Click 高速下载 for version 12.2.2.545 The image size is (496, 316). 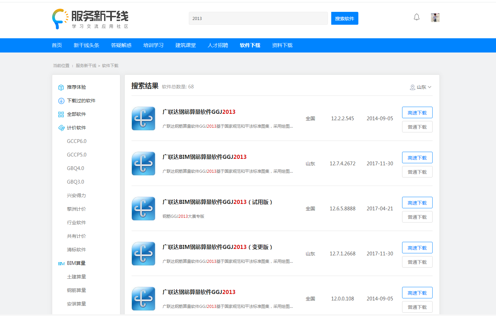[x=417, y=112]
